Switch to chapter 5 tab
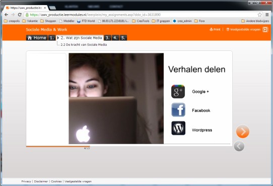The image size is (273, 186). (123, 38)
